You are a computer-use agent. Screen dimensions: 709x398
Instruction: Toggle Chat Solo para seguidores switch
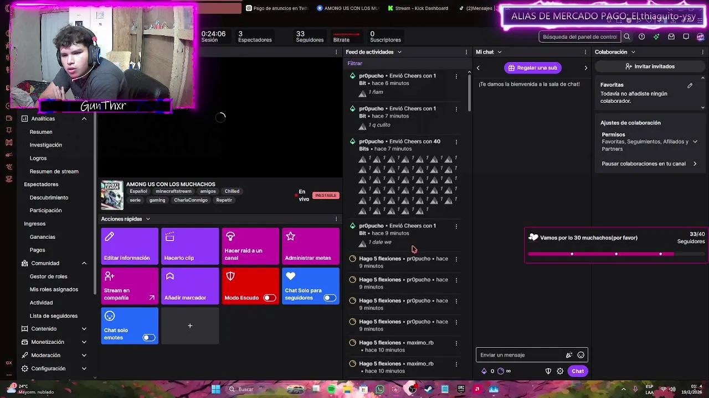click(330, 298)
